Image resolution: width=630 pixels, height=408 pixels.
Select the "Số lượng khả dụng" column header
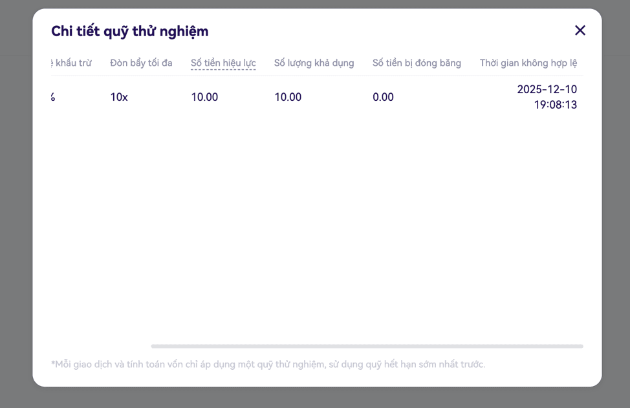pyautogui.click(x=314, y=63)
